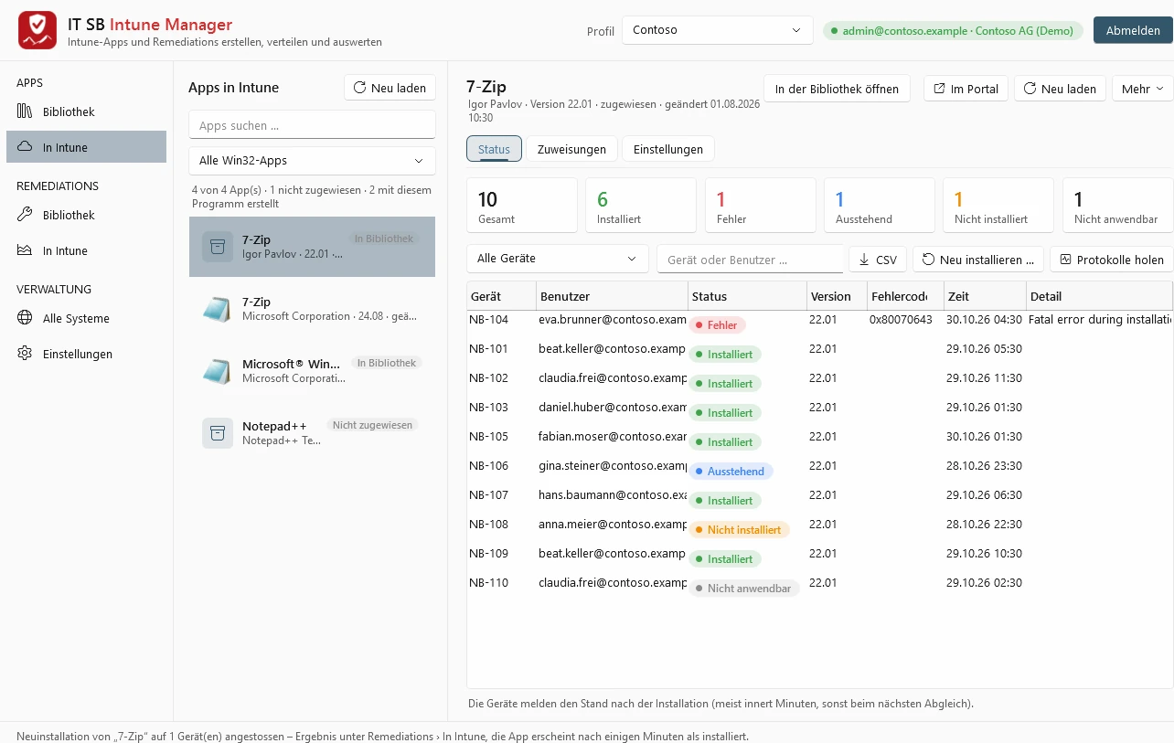The width and height of the screenshot is (1174, 743).
Task: Click In der Bibliothek öffnen
Action: coord(837,89)
